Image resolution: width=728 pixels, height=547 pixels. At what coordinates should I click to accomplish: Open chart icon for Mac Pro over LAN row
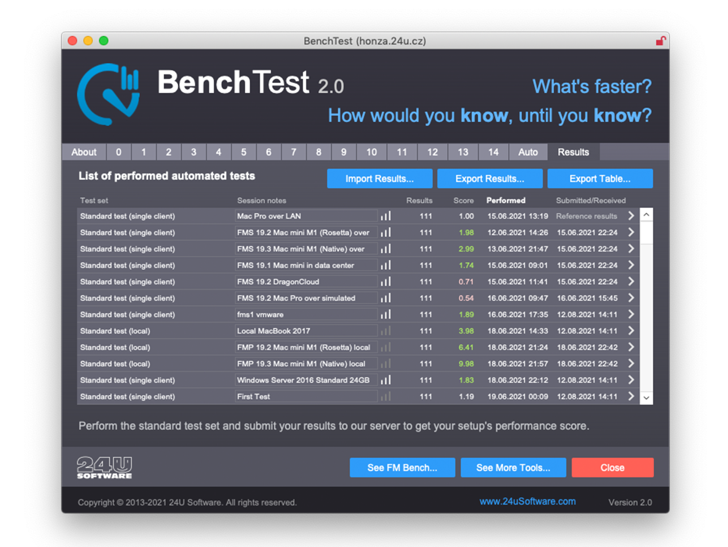pos(385,216)
